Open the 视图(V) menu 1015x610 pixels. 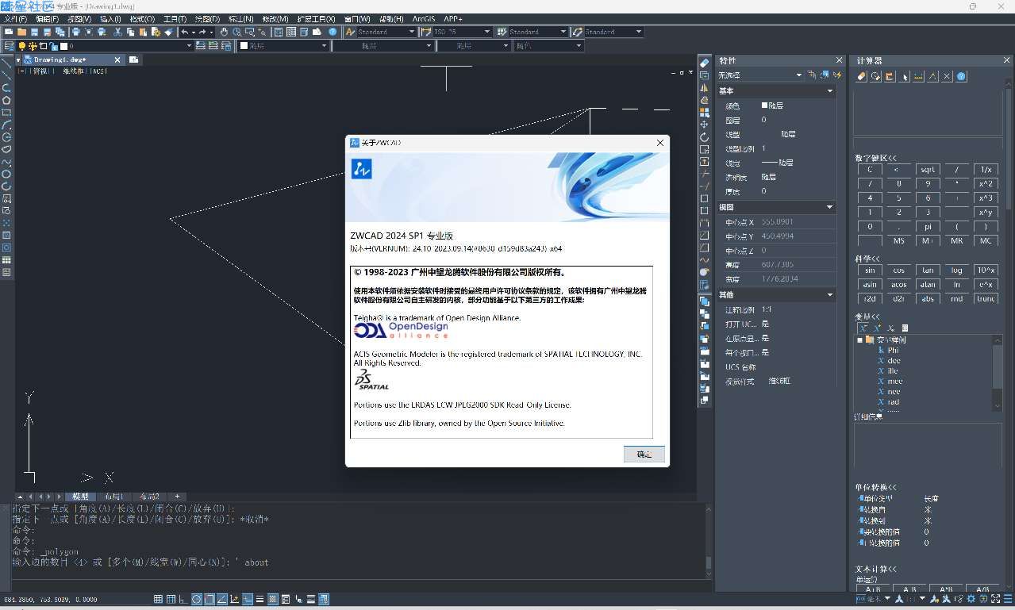(x=79, y=19)
